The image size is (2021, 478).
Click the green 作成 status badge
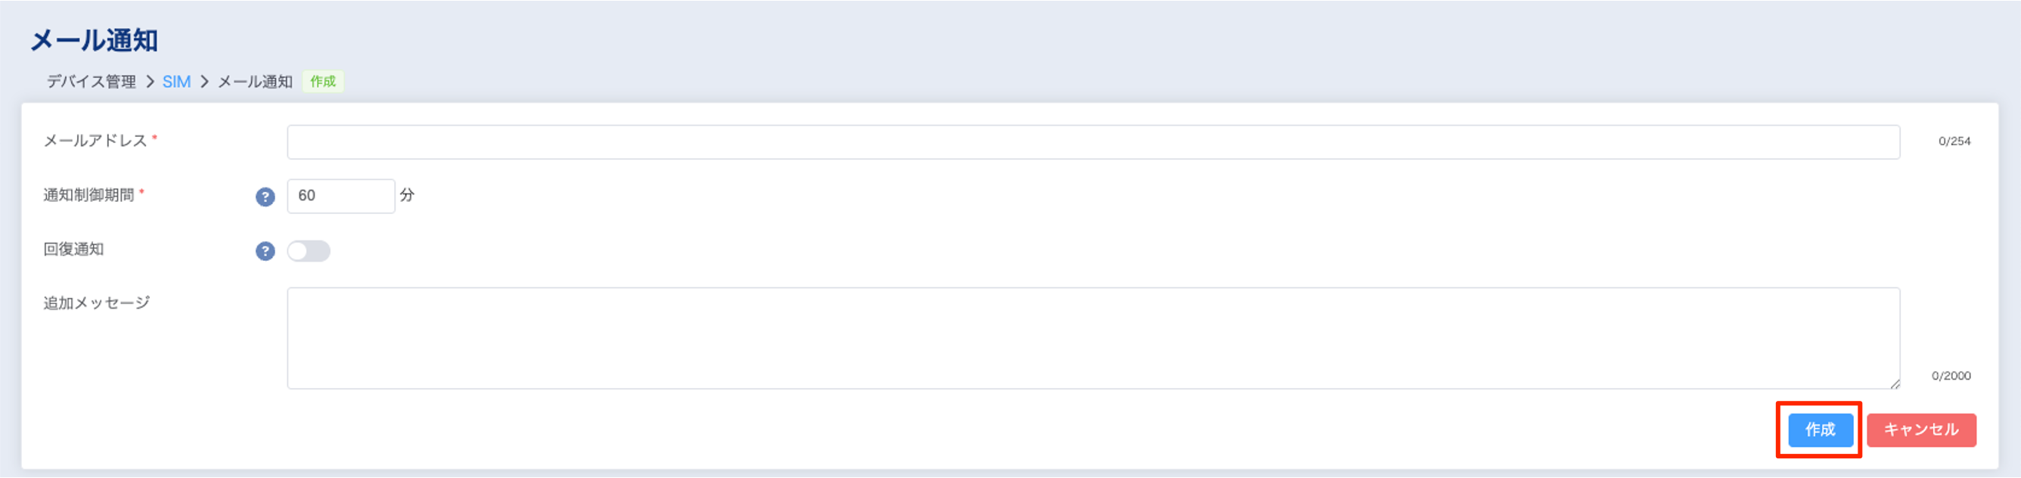[x=322, y=82]
